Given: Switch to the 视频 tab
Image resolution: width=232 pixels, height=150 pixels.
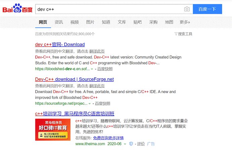Looking at the screenshot, I should (75, 22).
